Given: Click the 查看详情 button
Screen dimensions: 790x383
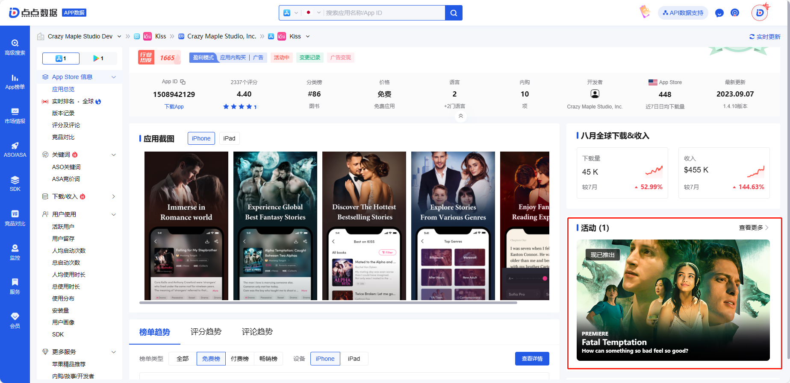Looking at the screenshot, I should coord(532,359).
